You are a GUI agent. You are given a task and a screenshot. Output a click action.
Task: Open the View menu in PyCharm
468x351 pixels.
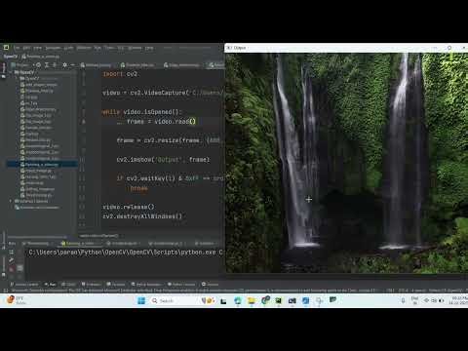click(38, 48)
